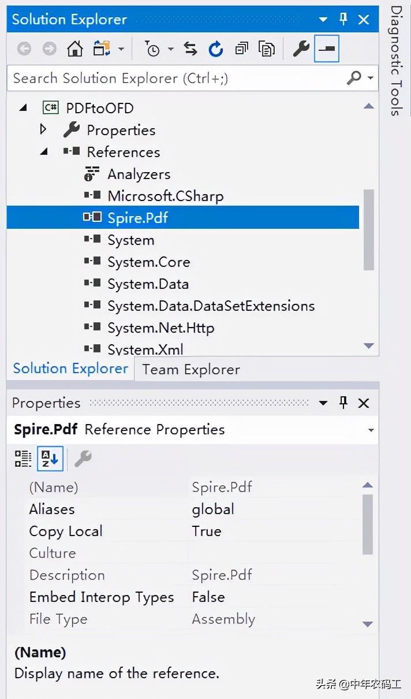Close the Properties panel
Screen dimensions: 411x699
coord(364,403)
